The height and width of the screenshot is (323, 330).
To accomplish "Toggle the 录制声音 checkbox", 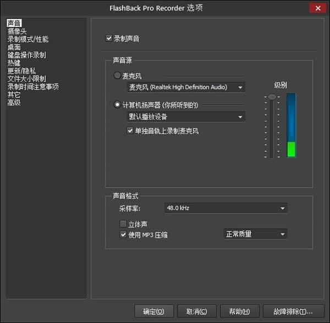I will [x=108, y=38].
